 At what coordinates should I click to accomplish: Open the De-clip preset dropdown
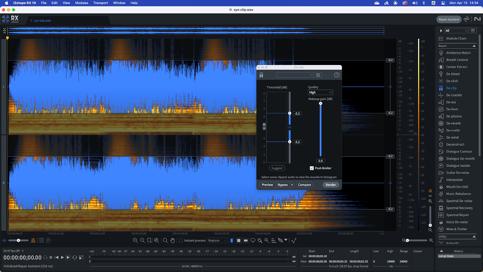(x=295, y=75)
